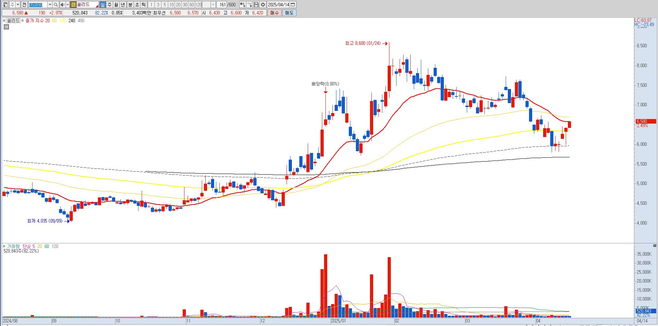The width and height of the screenshot is (658, 326).
Task: Choose the 120 interval preset
Action: pos(199,5)
